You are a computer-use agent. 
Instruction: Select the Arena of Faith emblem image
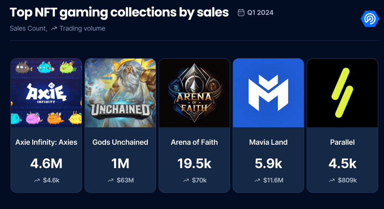click(194, 93)
